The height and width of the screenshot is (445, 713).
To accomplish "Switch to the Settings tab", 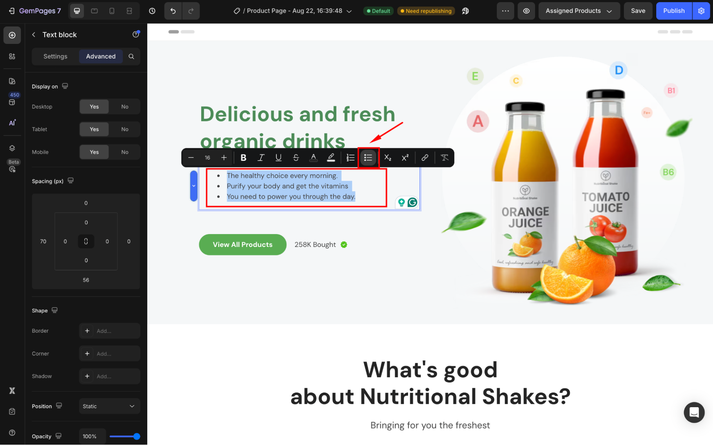I will tap(55, 56).
